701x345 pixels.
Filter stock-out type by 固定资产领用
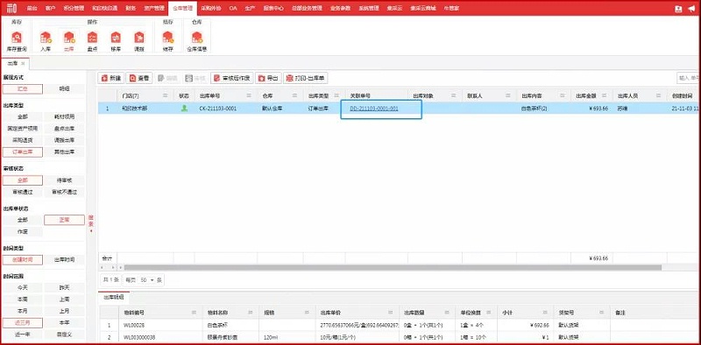click(x=23, y=128)
